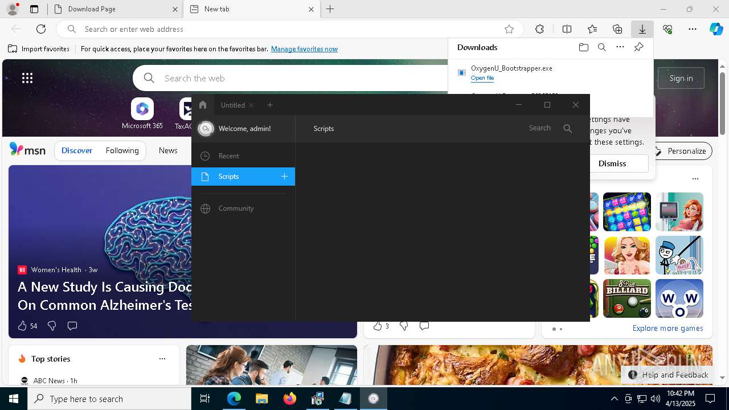Focus the Scripts search field

pos(539,128)
